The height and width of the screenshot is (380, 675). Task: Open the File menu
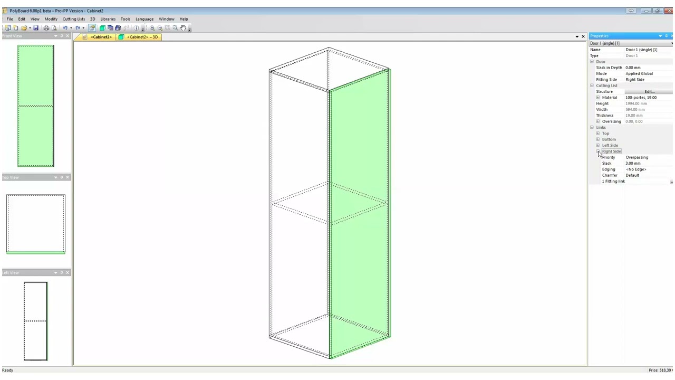tap(9, 19)
